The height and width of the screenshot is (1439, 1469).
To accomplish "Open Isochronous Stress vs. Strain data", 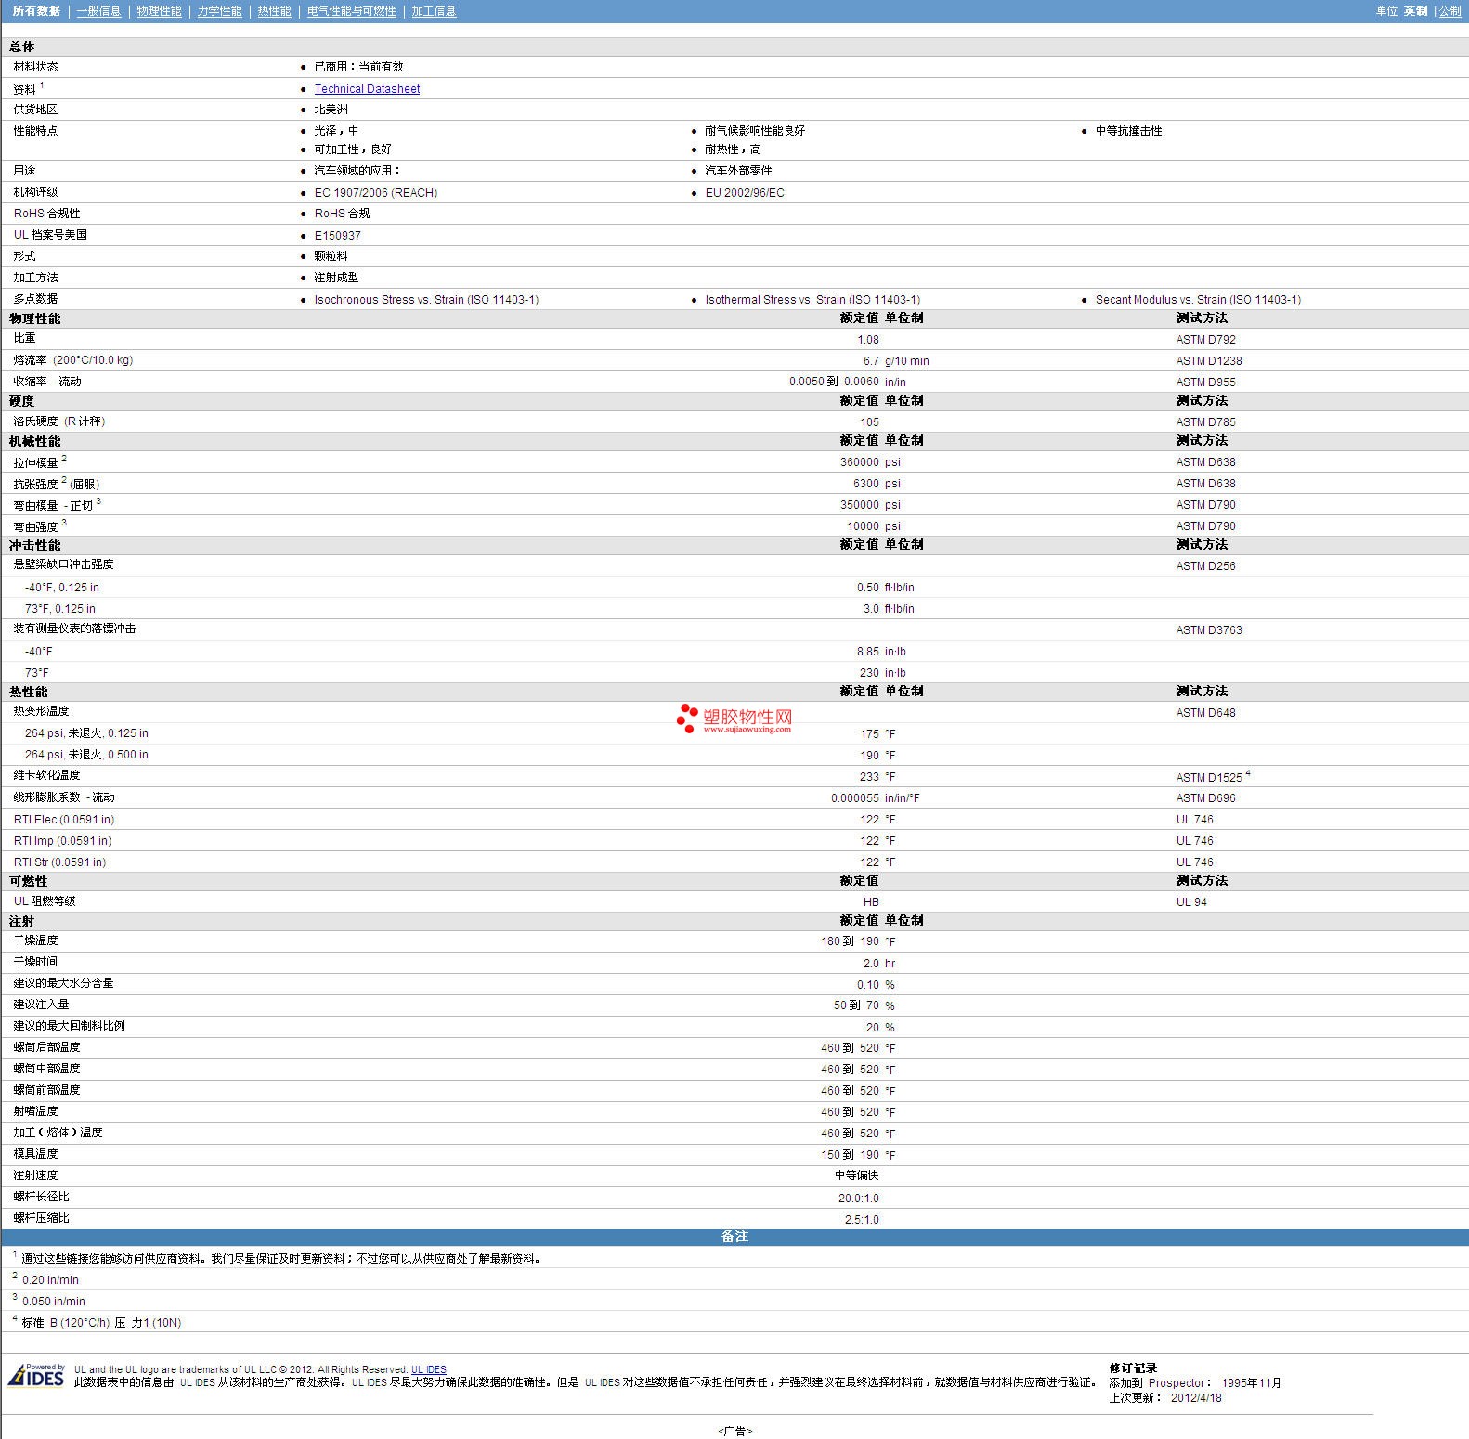I will (x=426, y=300).
